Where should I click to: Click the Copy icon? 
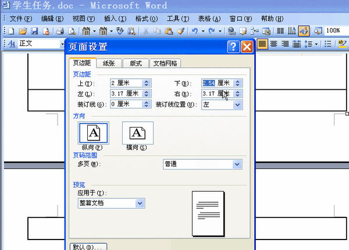(158, 31)
